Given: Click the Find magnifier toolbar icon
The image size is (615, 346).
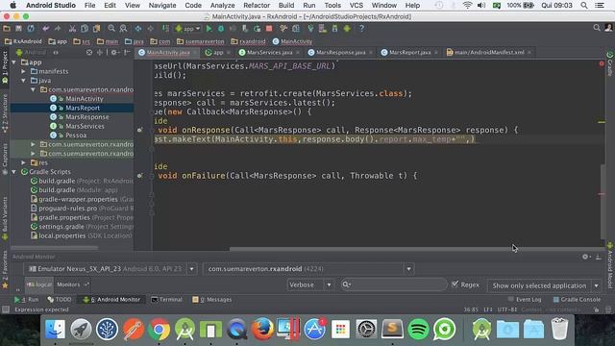Looking at the screenshot, I should (x=111, y=29).
